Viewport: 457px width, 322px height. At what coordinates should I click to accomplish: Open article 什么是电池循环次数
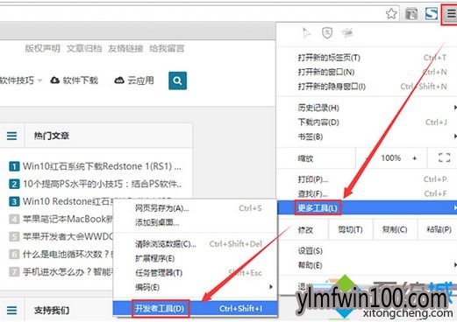(x=68, y=254)
